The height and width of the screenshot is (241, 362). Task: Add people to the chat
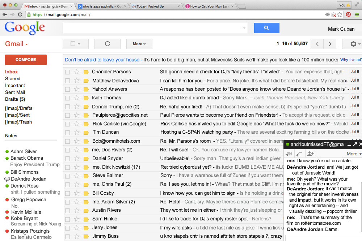(311, 154)
